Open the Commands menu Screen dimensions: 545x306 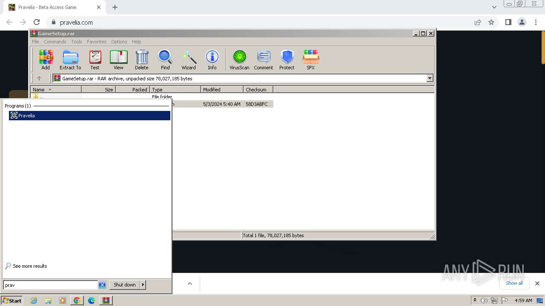[55, 42]
